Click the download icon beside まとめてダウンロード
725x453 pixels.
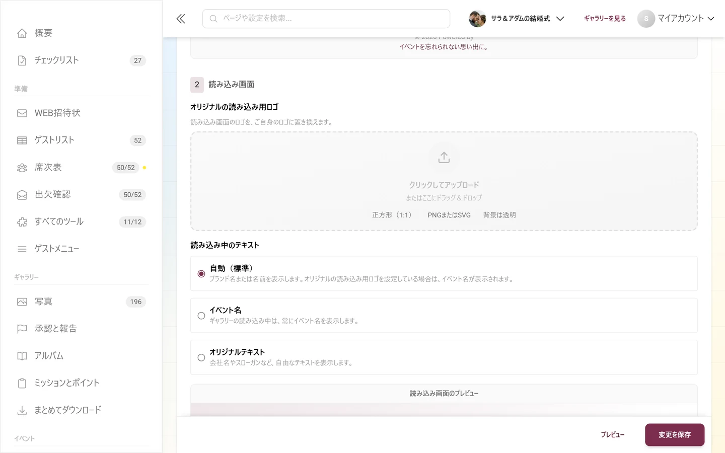[22, 411]
